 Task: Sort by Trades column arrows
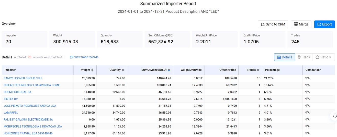258,70
